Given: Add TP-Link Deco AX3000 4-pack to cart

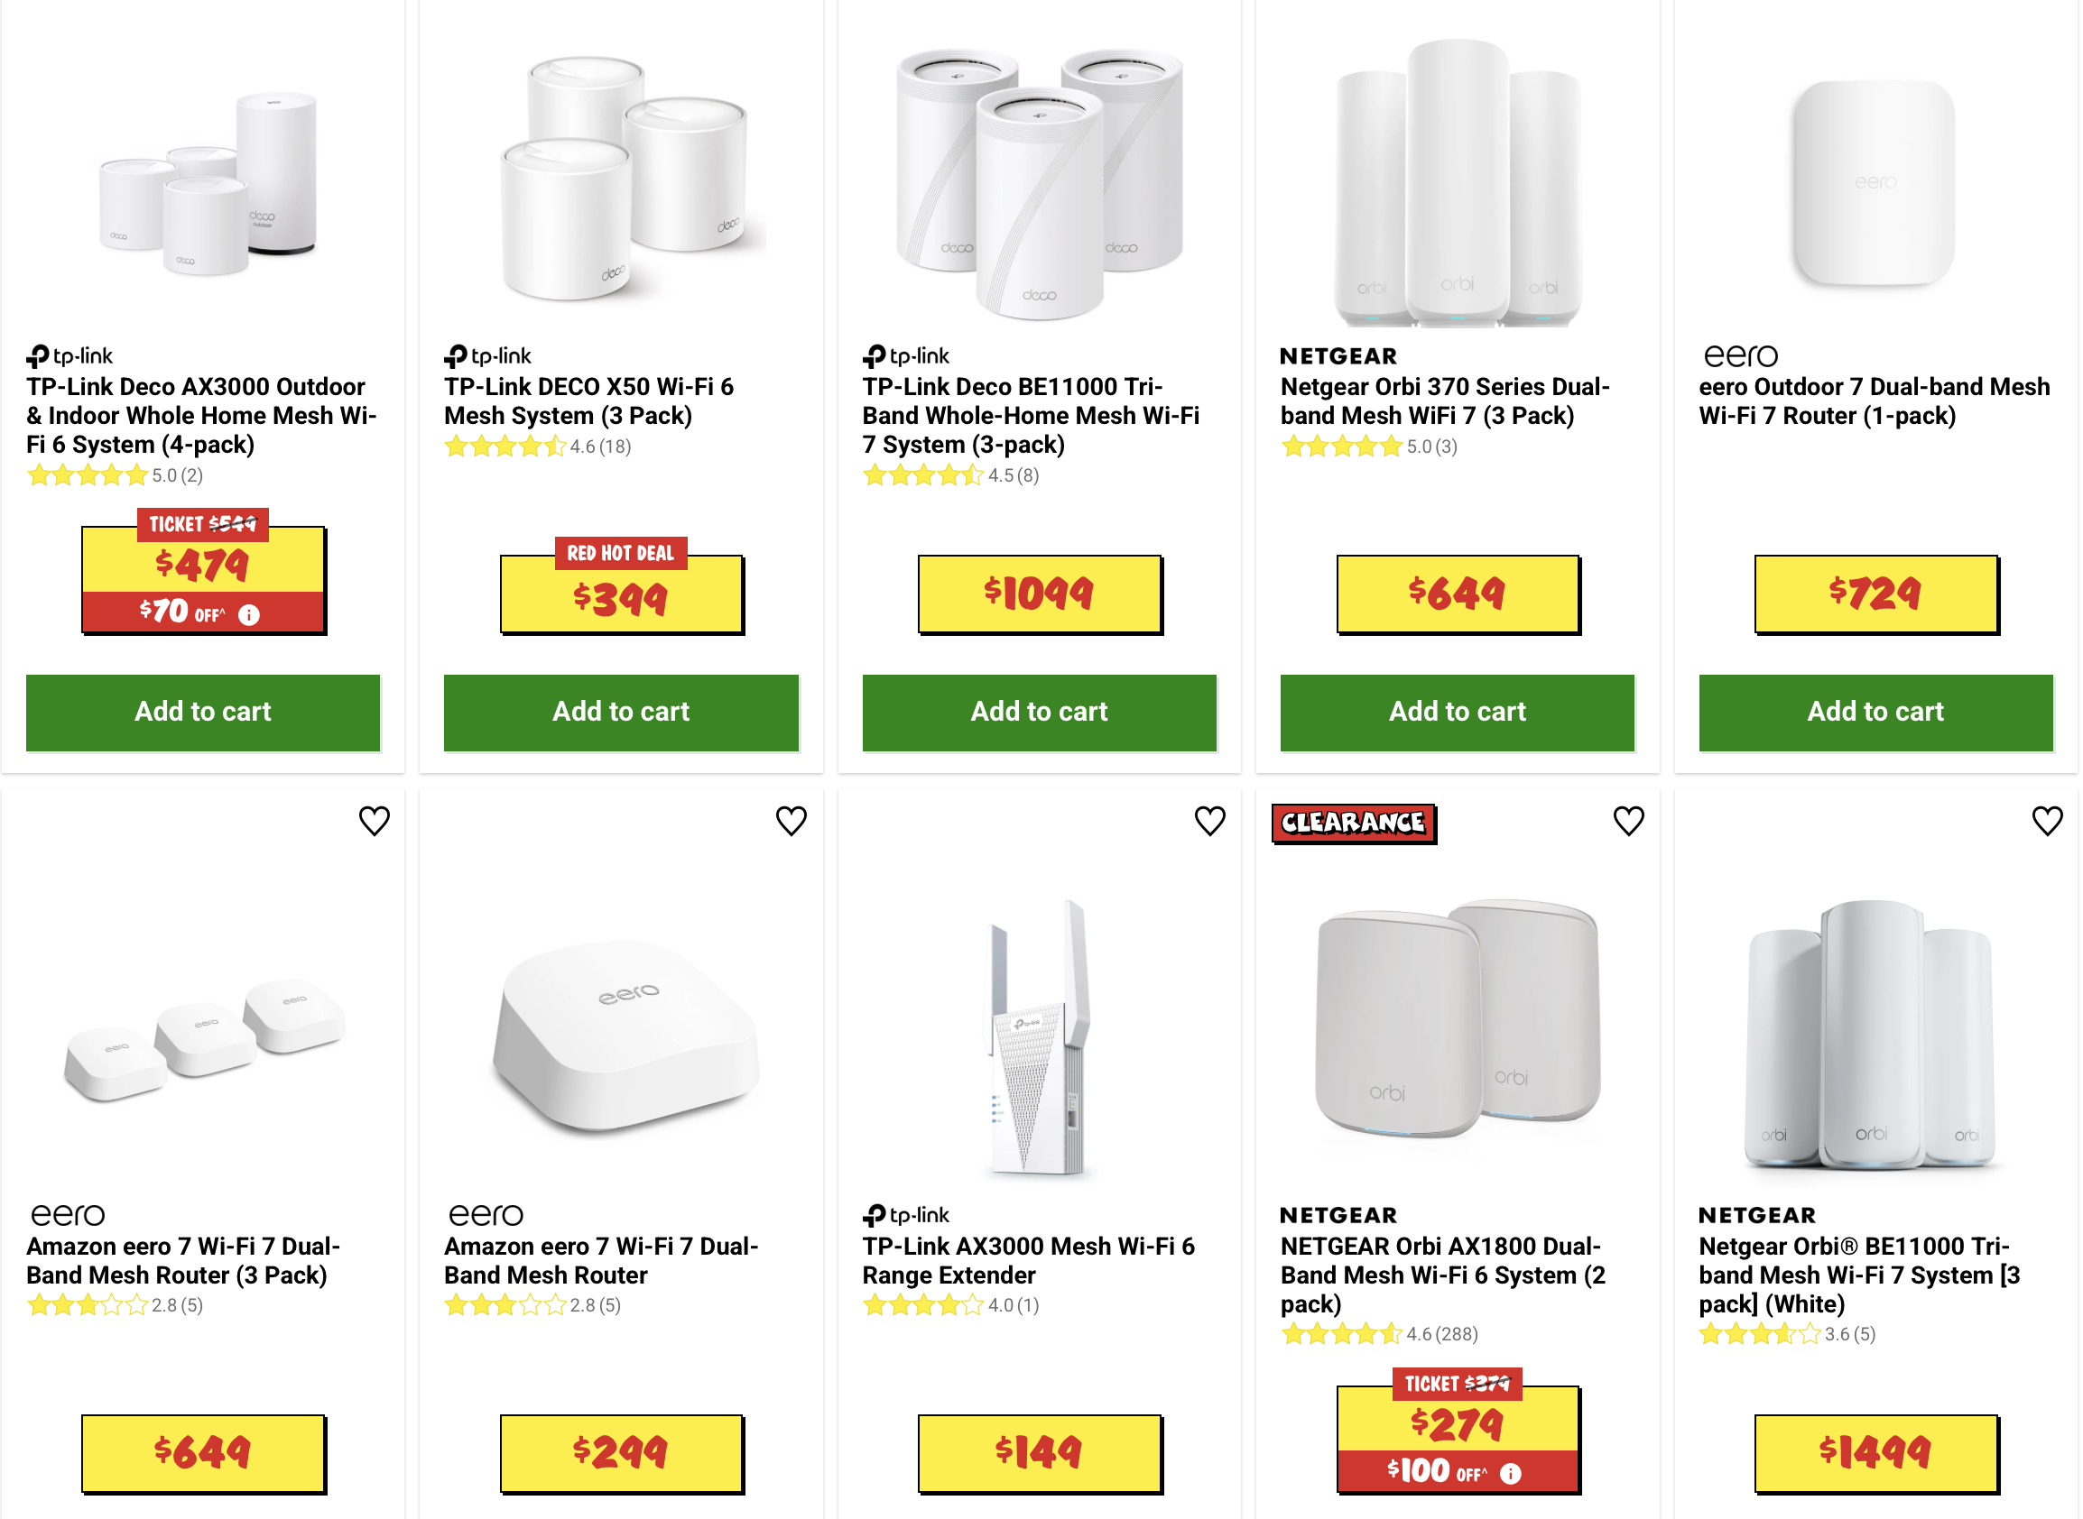Looking at the screenshot, I should 202,712.
